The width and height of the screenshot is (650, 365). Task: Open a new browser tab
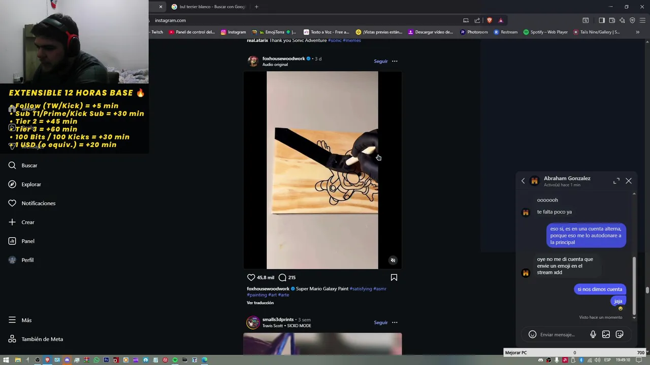(256, 7)
